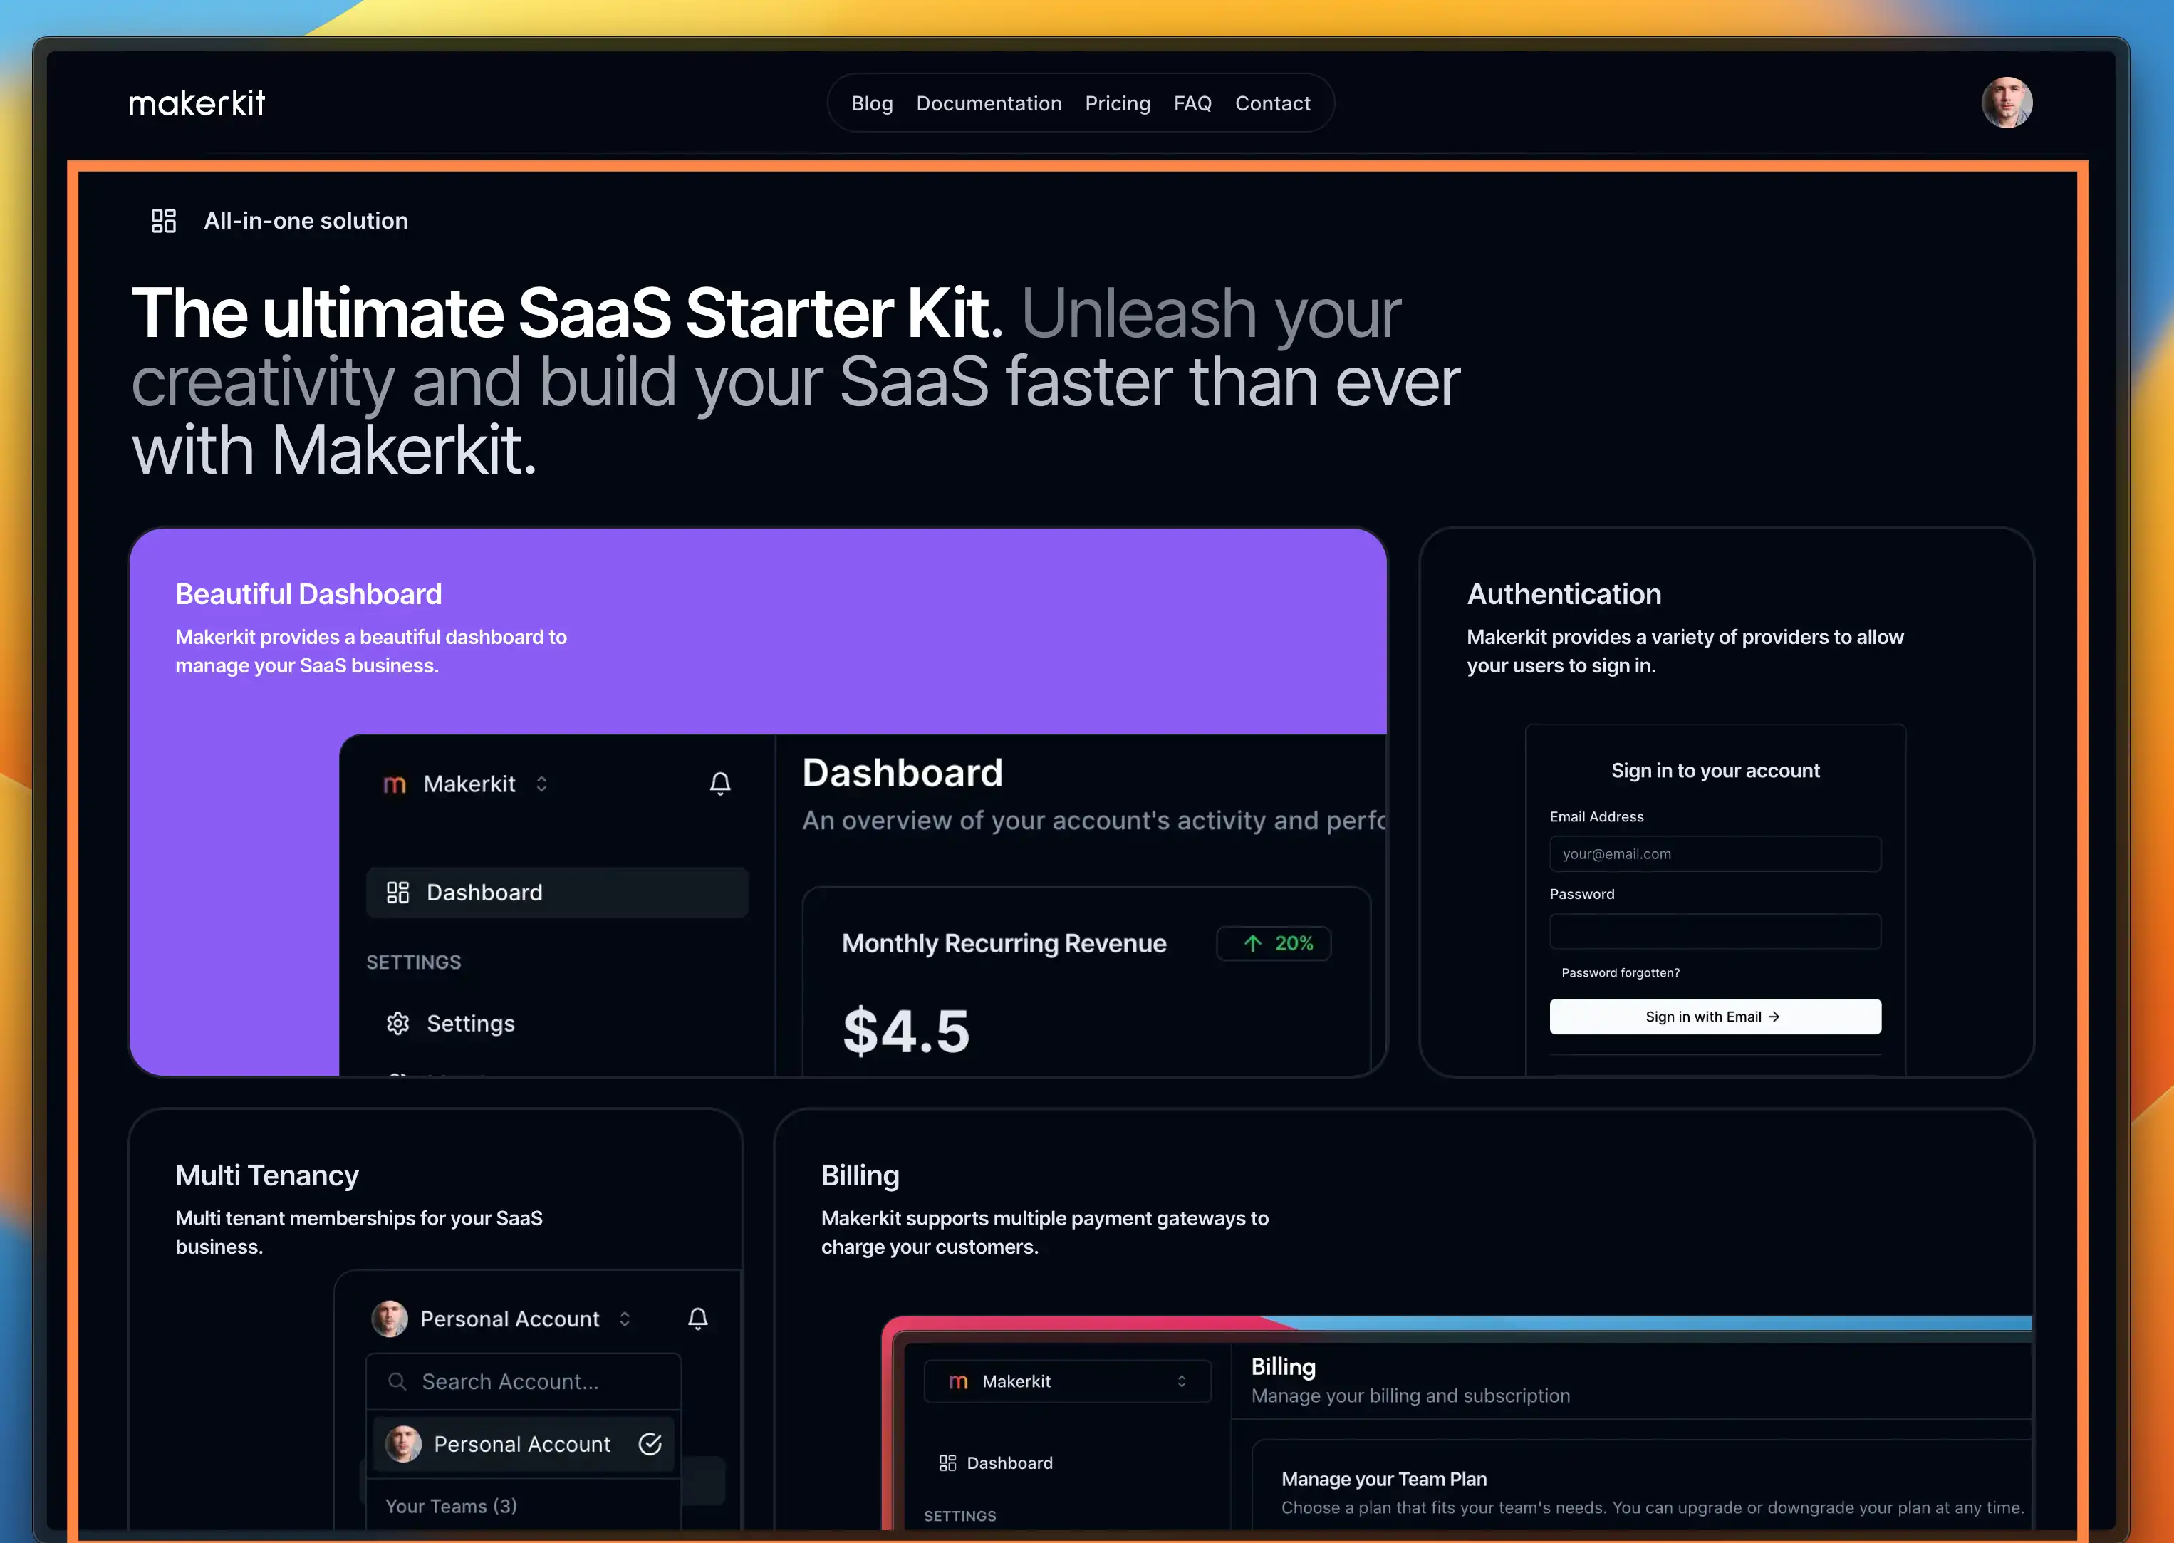2174x1543 pixels.
Task: Click the checkmark next to Personal Account
Action: (650, 1444)
